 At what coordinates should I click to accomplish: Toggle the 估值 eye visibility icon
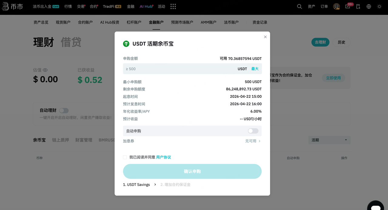45,70
